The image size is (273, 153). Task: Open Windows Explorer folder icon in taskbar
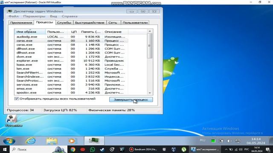coord(52,141)
